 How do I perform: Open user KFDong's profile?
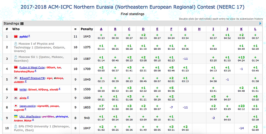click(43, 89)
